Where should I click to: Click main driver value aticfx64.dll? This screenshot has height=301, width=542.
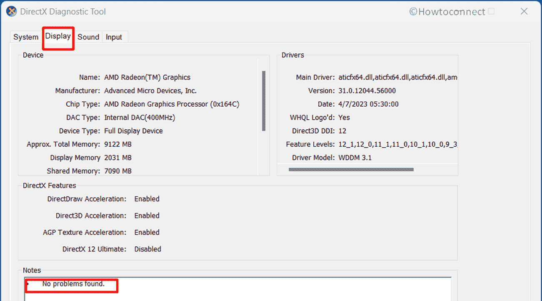click(x=398, y=78)
